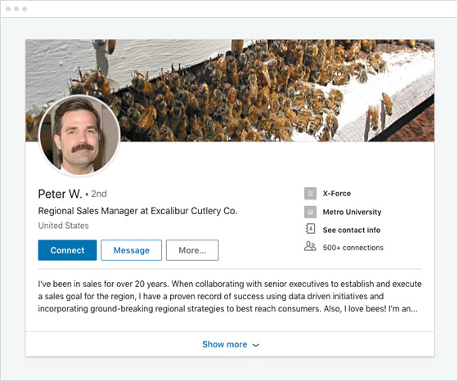The height and width of the screenshot is (381, 458).
Task: View the 500+ connections link
Action: 352,248
